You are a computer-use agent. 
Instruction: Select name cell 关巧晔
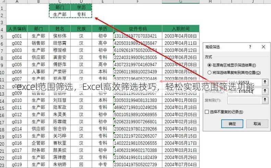coord(60,136)
